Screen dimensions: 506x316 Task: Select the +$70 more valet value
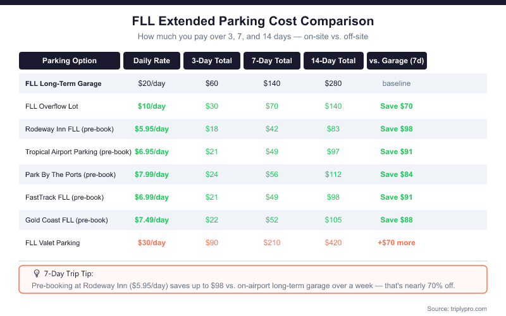click(x=397, y=243)
